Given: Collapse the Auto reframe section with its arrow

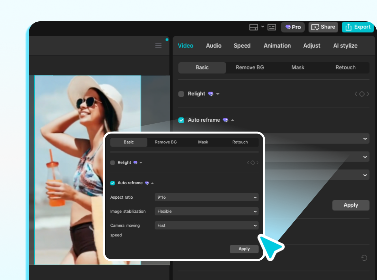Looking at the screenshot, I should [x=232, y=120].
